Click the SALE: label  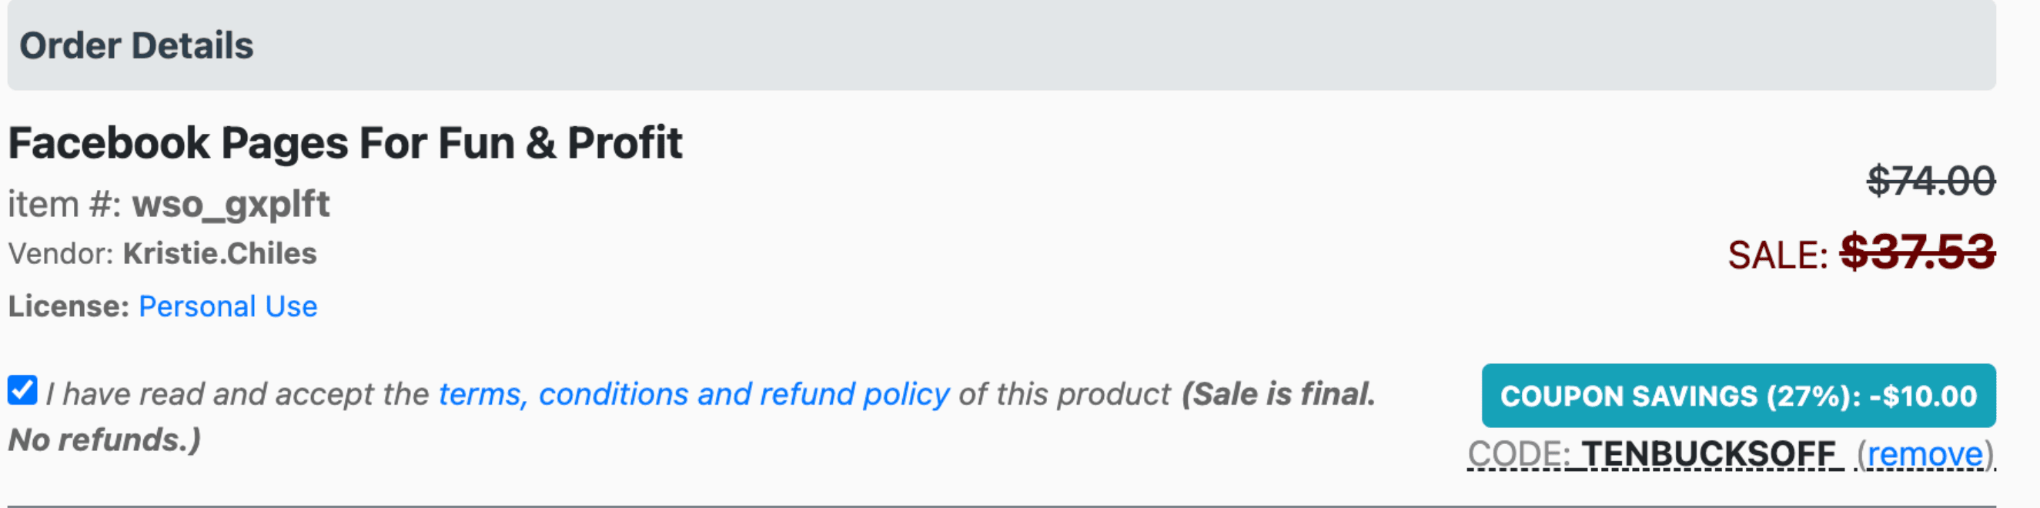point(1777,256)
